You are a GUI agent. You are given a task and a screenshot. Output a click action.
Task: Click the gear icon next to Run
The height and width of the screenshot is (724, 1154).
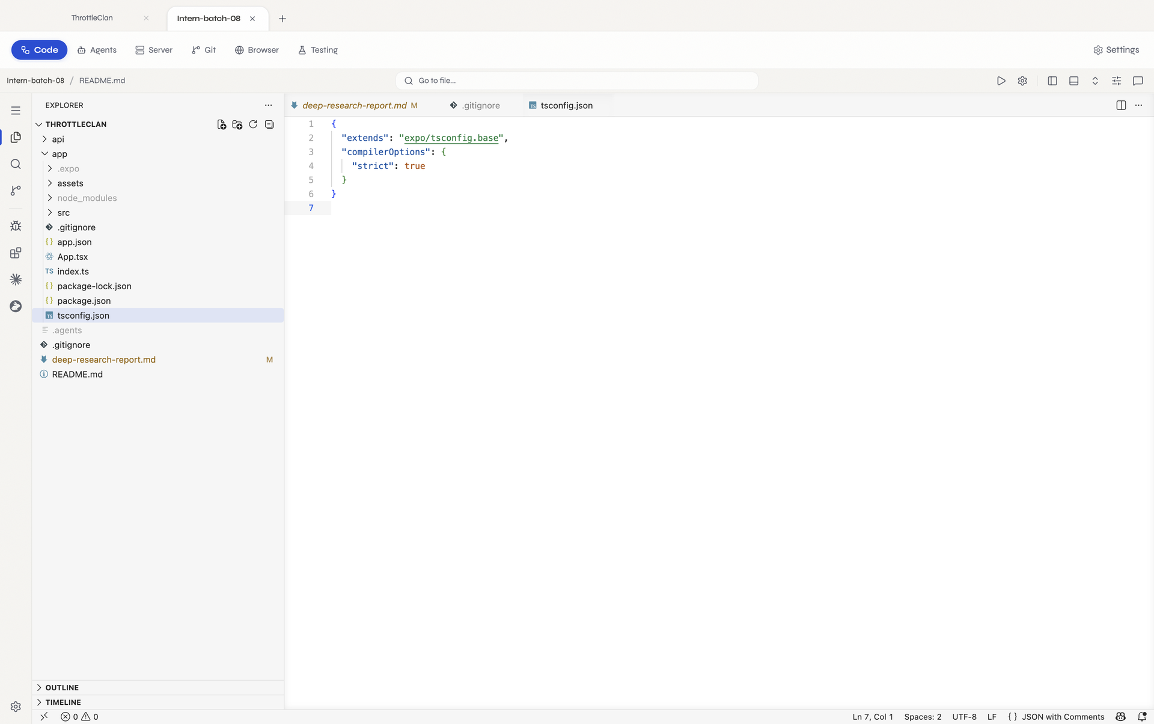click(x=1022, y=81)
